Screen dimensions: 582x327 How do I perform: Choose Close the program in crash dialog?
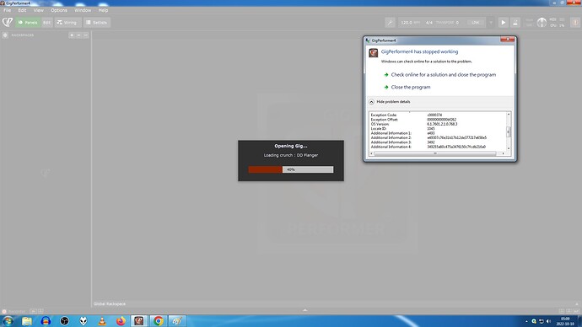[411, 87]
